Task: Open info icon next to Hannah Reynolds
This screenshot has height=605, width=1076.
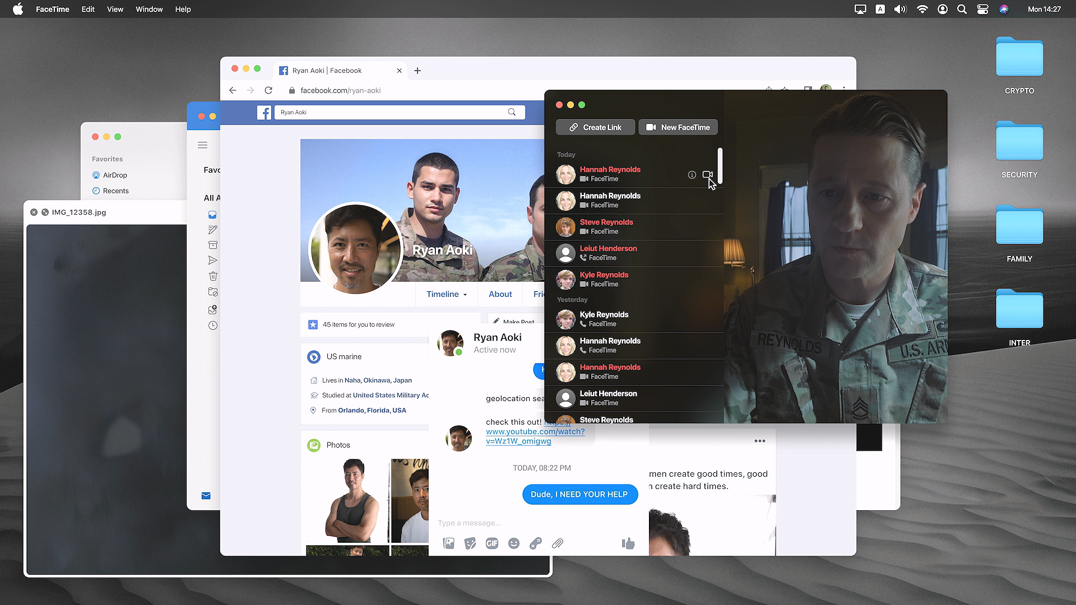Action: point(692,175)
